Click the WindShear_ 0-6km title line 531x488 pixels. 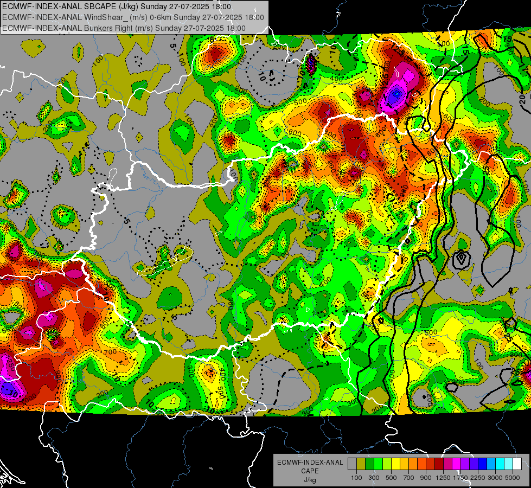(x=133, y=17)
